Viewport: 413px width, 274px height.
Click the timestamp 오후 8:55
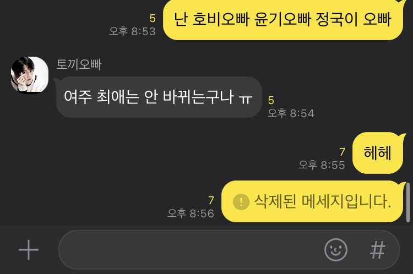[x=322, y=165]
